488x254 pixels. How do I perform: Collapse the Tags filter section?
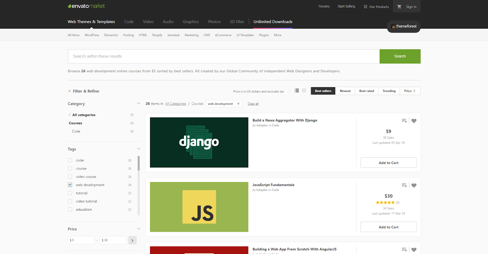tap(139, 149)
